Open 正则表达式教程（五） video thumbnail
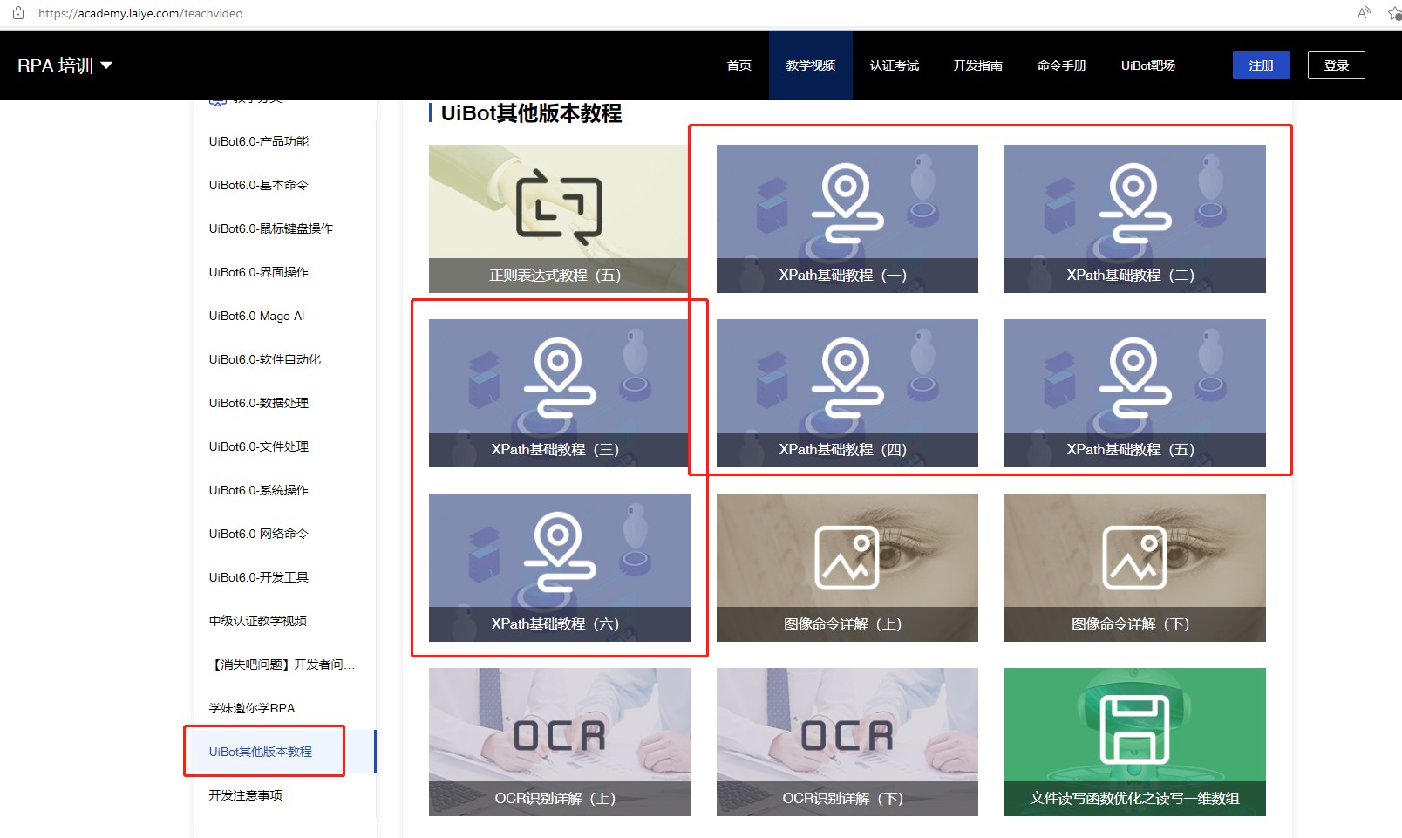The width and height of the screenshot is (1402, 838). [560, 219]
